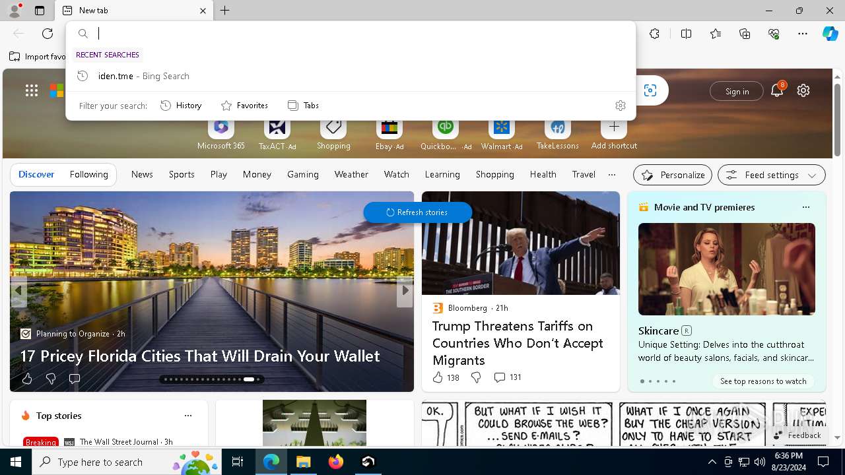Click the address bar input
Image resolution: width=845 pixels, height=475 pixels.
pos(363,34)
